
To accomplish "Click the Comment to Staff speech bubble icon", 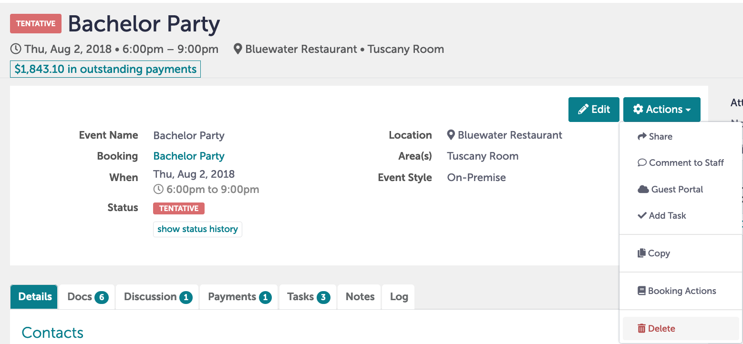I will [642, 163].
